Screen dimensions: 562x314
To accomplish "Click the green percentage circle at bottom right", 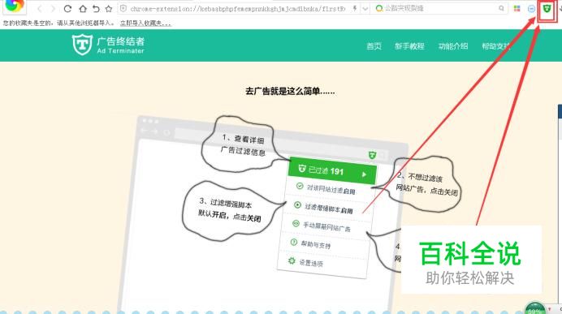I will point(534,308).
